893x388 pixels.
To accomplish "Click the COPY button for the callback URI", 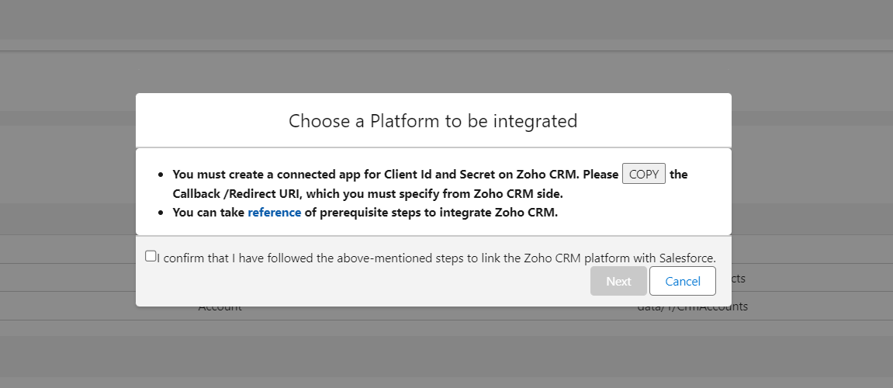I will 643,174.
